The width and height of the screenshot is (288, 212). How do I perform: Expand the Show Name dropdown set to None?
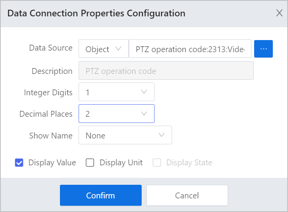point(125,135)
